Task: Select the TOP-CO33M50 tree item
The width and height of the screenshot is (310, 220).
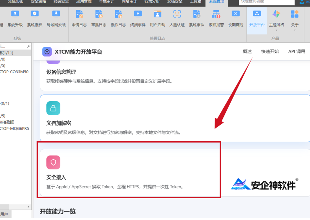Action: (x=14, y=72)
